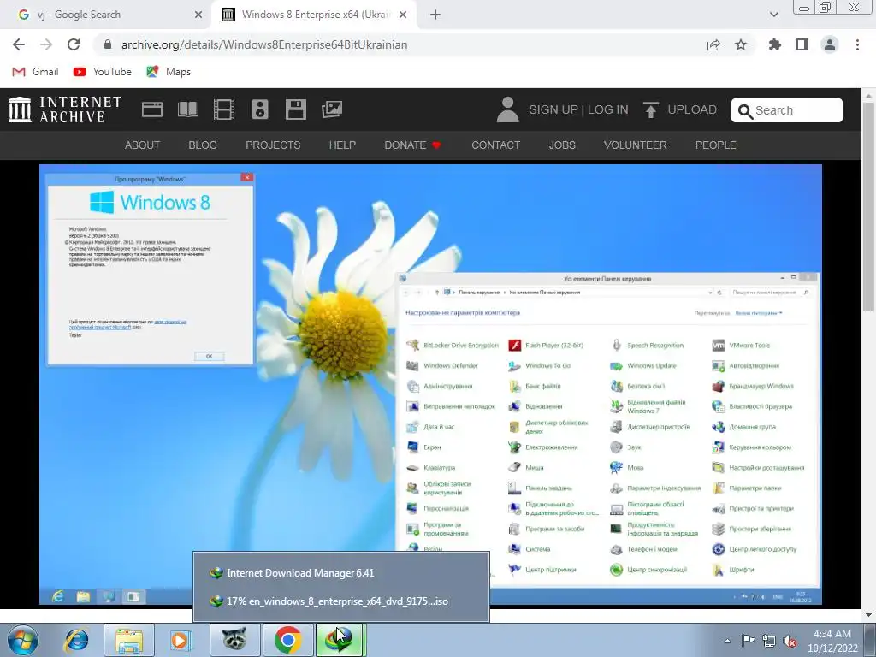Screen dimensions: 876x657
Task: Open the Maps bookmark
Action: pos(169,72)
